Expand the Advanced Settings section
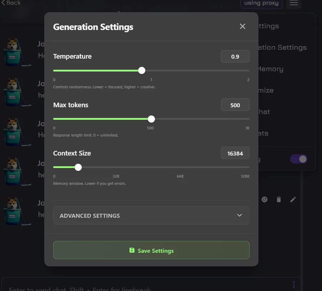Image resolution: width=322 pixels, height=291 pixels. (x=151, y=215)
